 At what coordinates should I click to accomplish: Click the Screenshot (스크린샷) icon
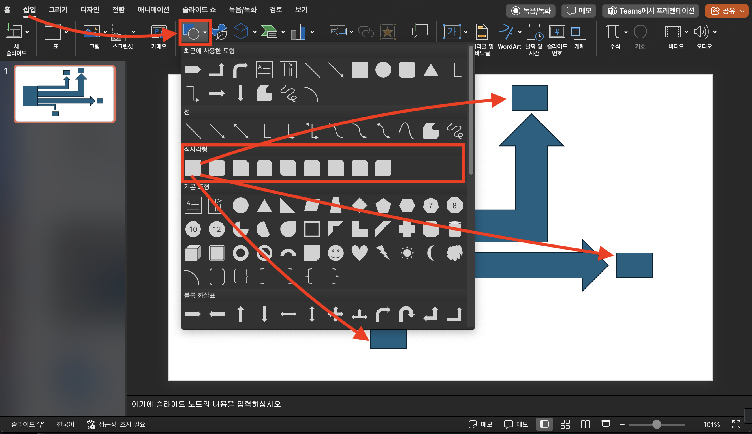pyautogui.click(x=119, y=32)
